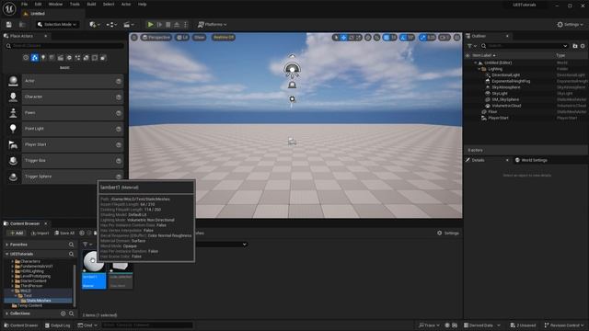
Task: Click the Search Classes field in Place Actors
Action: point(64,46)
